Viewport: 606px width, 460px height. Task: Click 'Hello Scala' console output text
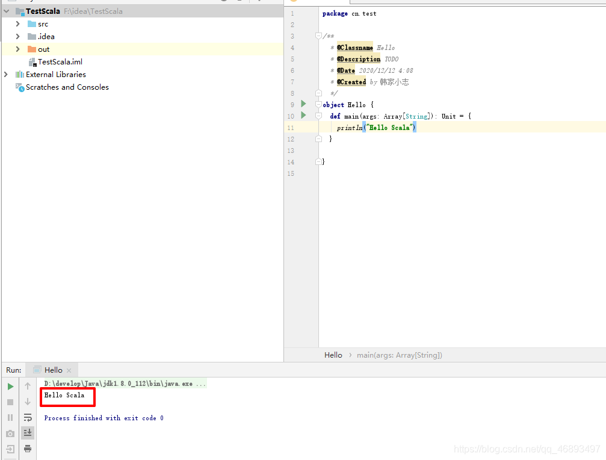64,395
